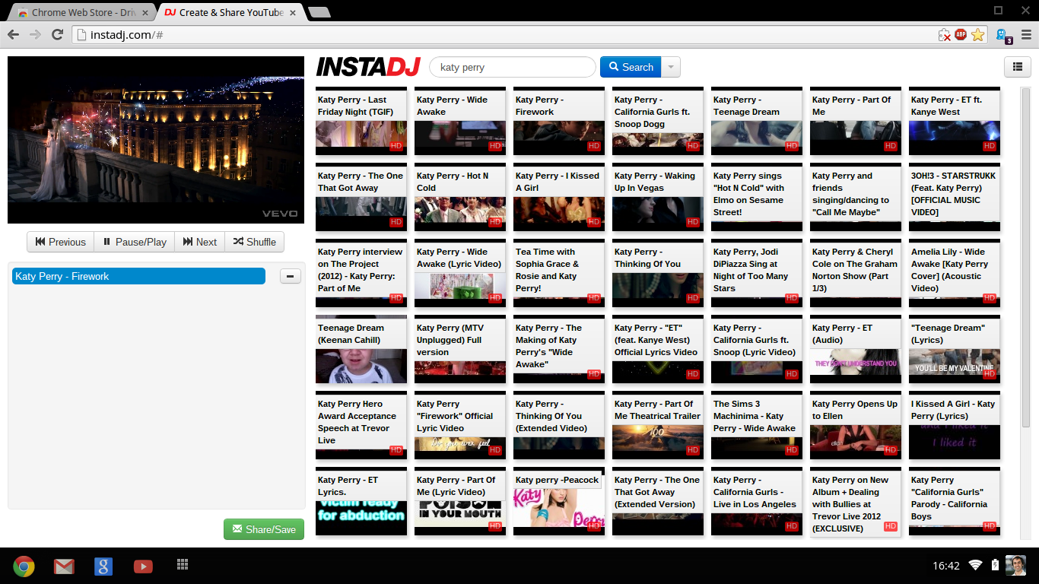Switch to the Chrome Web Store tab
This screenshot has width=1039, height=584.
[x=76, y=12]
